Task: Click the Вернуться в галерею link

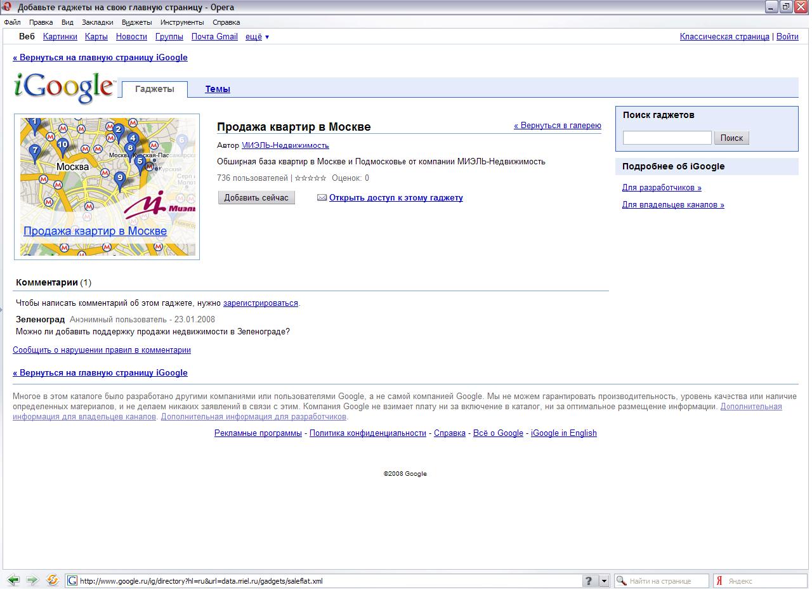Action: [558, 126]
